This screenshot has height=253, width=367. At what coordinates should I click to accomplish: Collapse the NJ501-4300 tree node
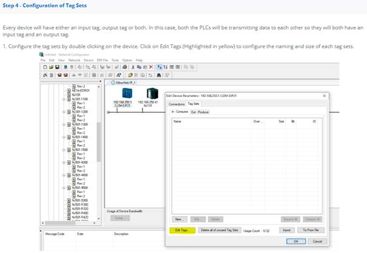64,162
